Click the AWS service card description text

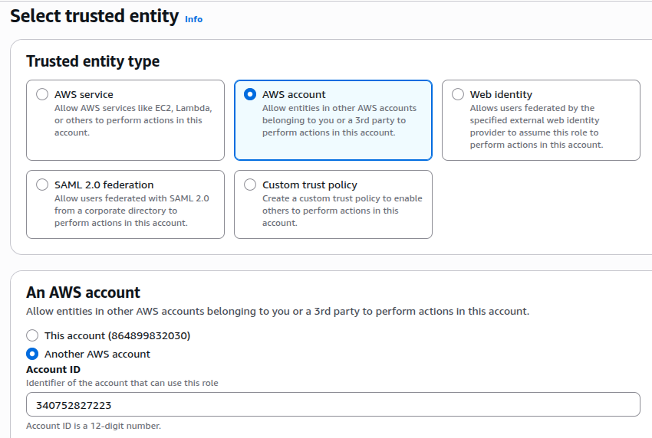[x=133, y=120]
